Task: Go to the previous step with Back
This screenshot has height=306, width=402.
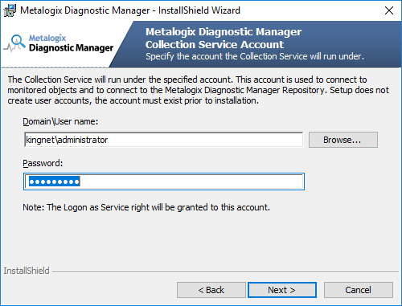Action: click(211, 290)
